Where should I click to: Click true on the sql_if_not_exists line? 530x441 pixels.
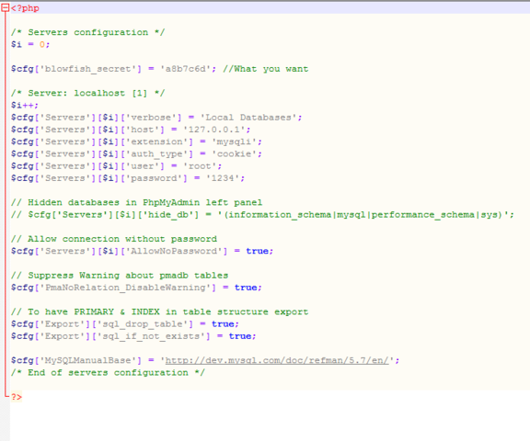coord(239,336)
